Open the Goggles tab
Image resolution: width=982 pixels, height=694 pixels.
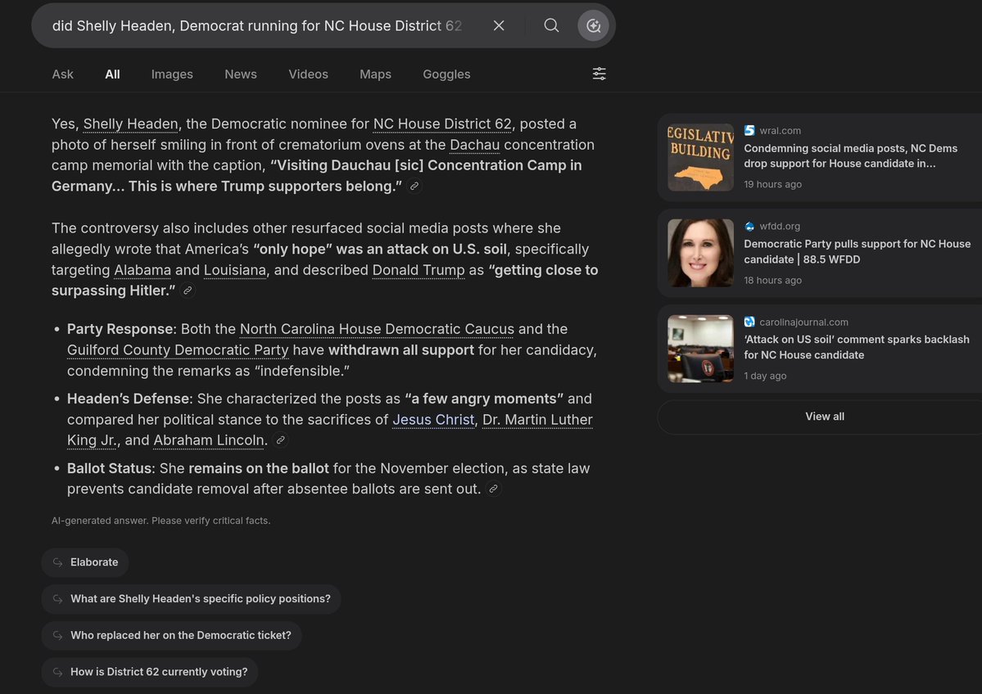pos(446,74)
